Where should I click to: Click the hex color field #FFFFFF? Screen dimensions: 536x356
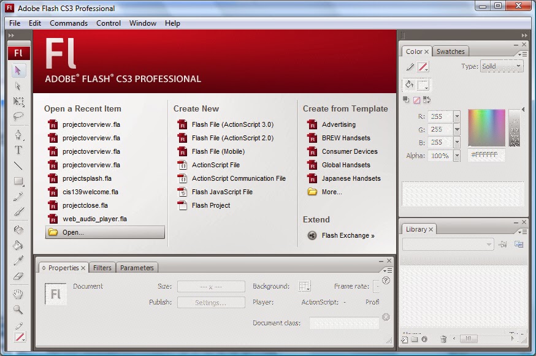(x=485, y=155)
